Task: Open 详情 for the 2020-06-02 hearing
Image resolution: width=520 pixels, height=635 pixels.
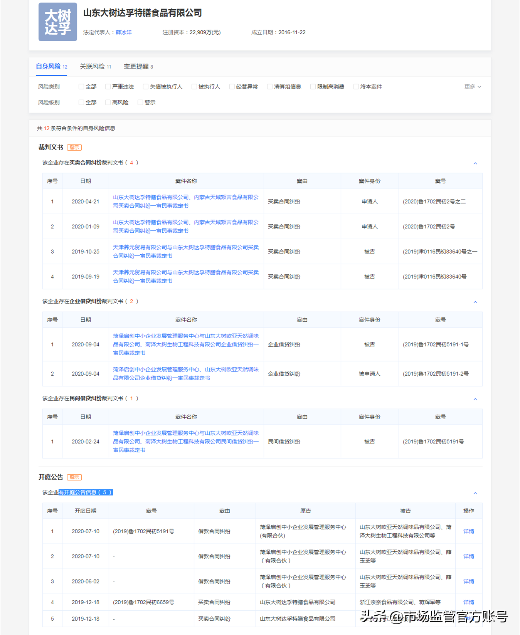Action: [x=469, y=581]
